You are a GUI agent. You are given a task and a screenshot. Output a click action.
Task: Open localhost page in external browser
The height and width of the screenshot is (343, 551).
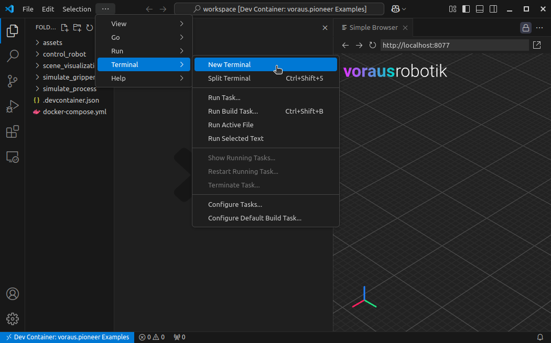tap(537, 45)
